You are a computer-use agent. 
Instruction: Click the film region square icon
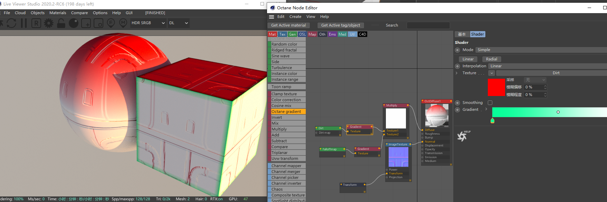point(98,23)
